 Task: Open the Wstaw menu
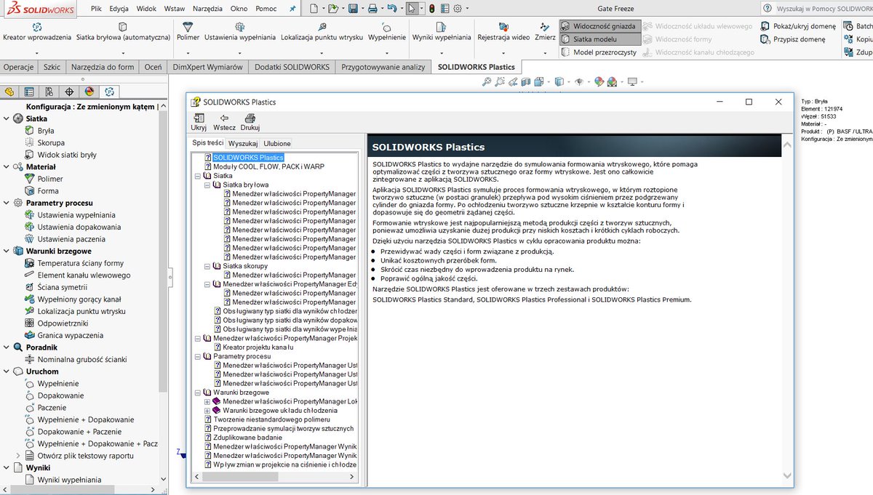pyautogui.click(x=175, y=9)
